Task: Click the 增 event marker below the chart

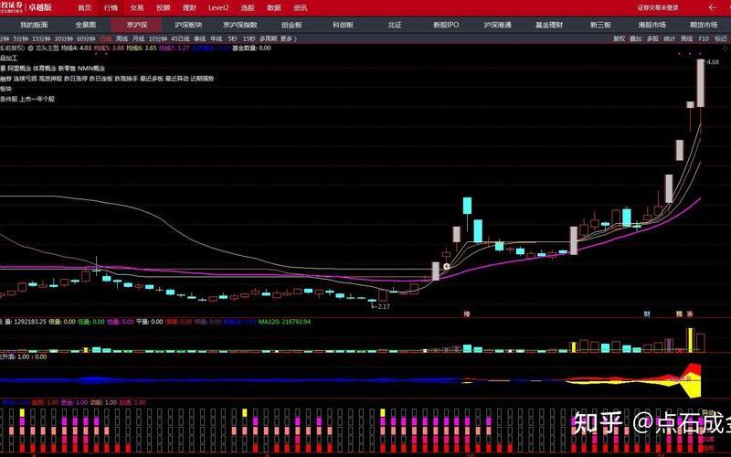Action: (x=466, y=314)
